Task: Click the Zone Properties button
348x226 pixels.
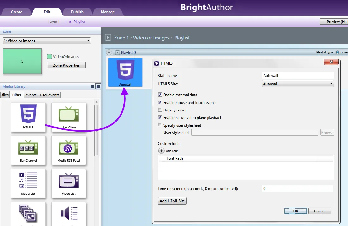Action: (66, 65)
